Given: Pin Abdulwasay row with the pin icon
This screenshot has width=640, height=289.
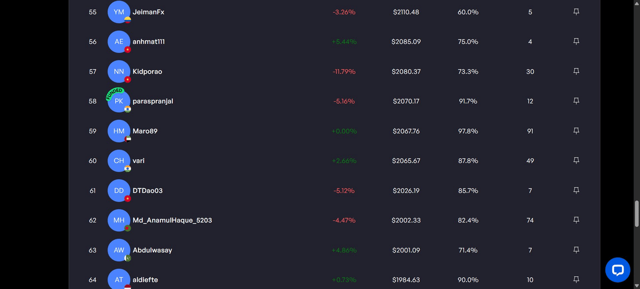Looking at the screenshot, I should (576, 250).
